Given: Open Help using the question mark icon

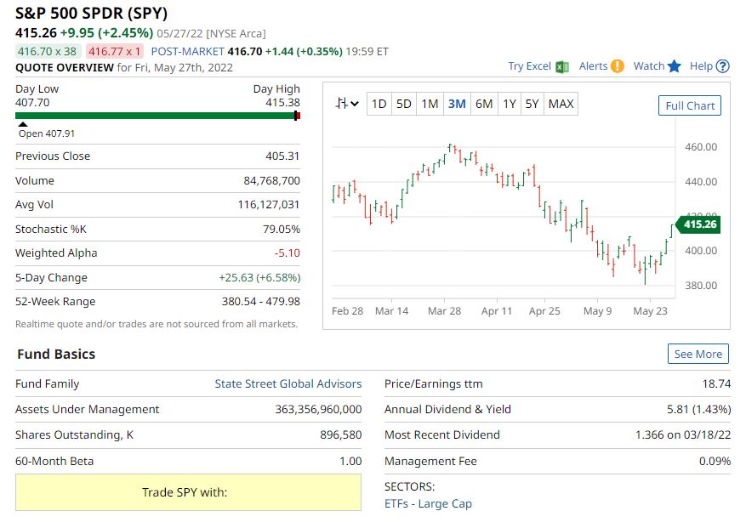Looking at the screenshot, I should pos(722,66).
